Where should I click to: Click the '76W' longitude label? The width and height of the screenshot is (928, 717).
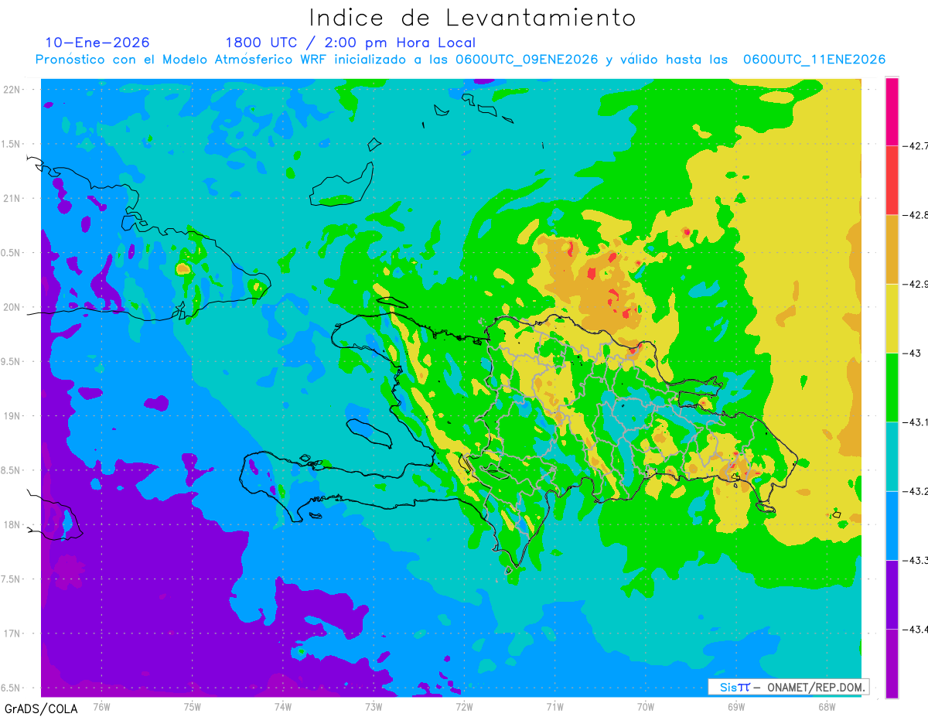tap(101, 706)
